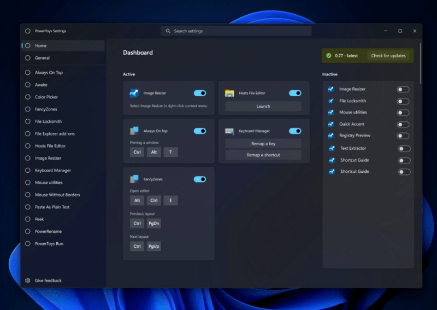The image size is (437, 310).
Task: Click the Inactive section heading
Action: coord(330,74)
